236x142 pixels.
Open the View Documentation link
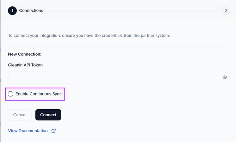tap(28, 131)
